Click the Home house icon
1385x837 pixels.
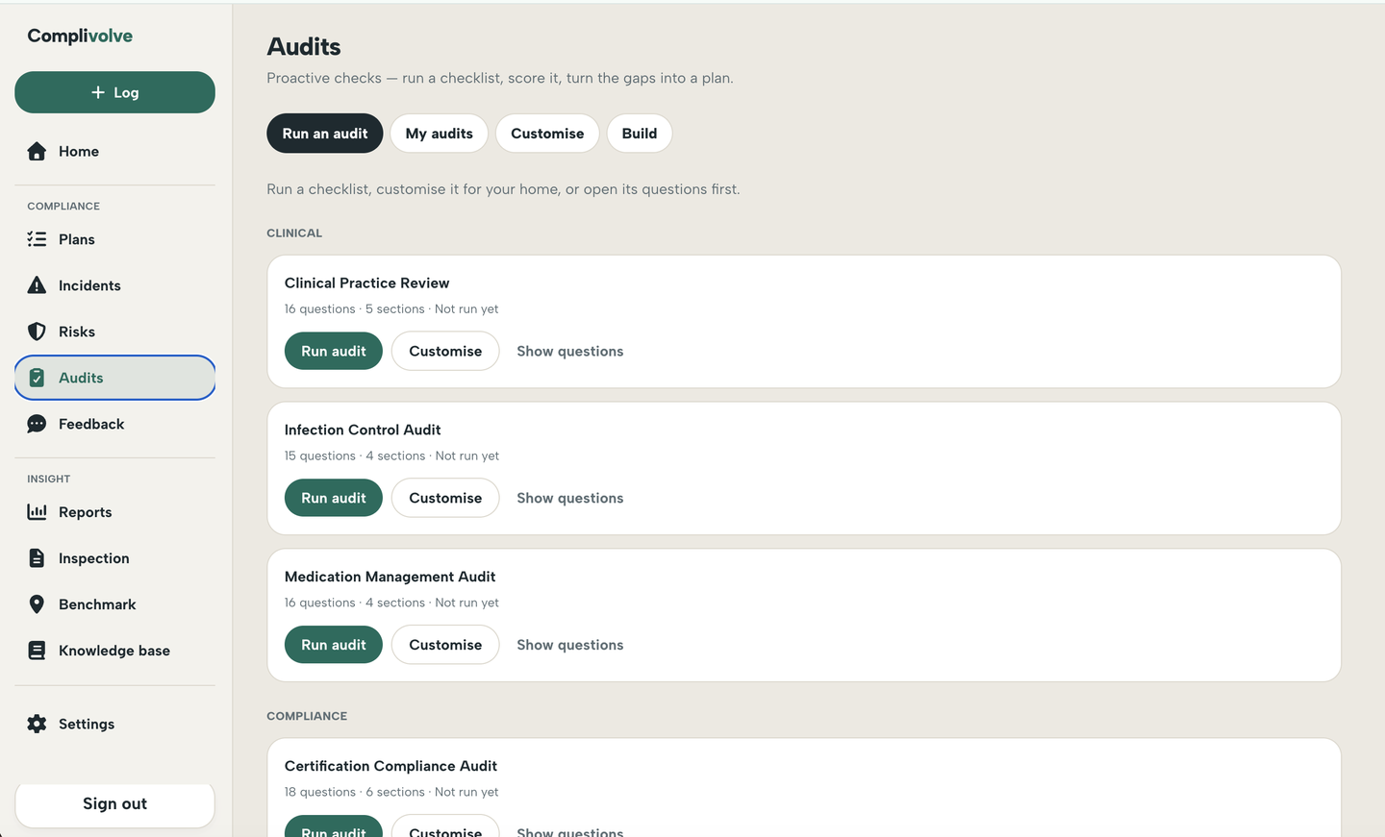(37, 151)
